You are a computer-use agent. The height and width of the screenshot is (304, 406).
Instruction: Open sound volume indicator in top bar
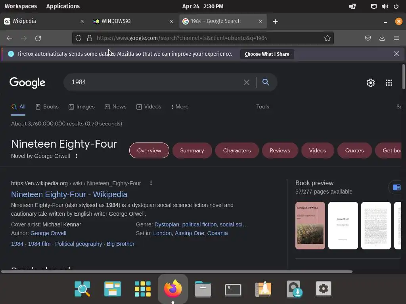point(385,6)
